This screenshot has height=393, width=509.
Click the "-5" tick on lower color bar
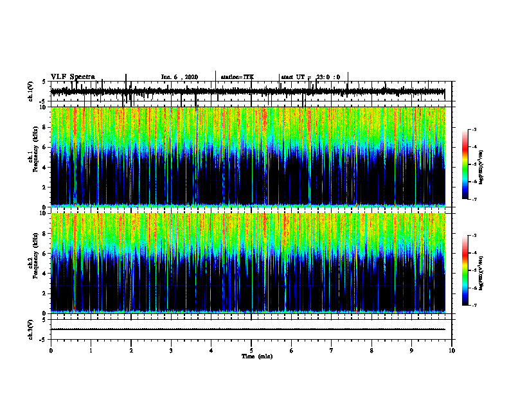pyautogui.click(x=474, y=270)
